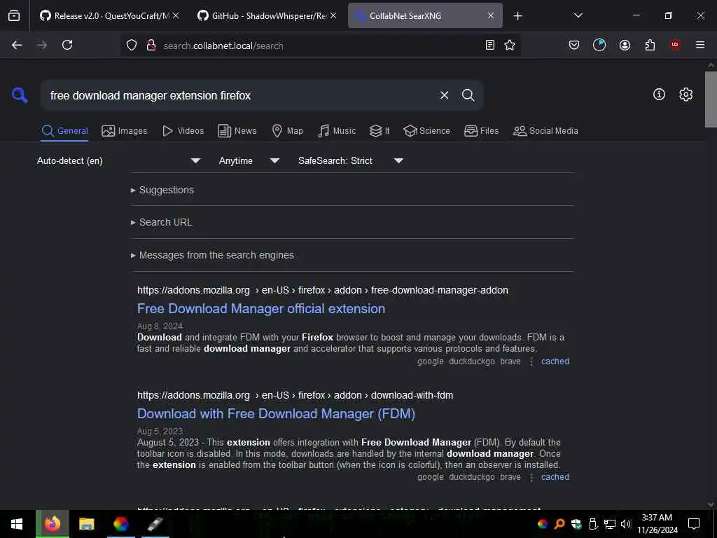Click the page vertical scrollbar thumb
The height and width of the screenshot is (538, 717).
tap(710, 99)
